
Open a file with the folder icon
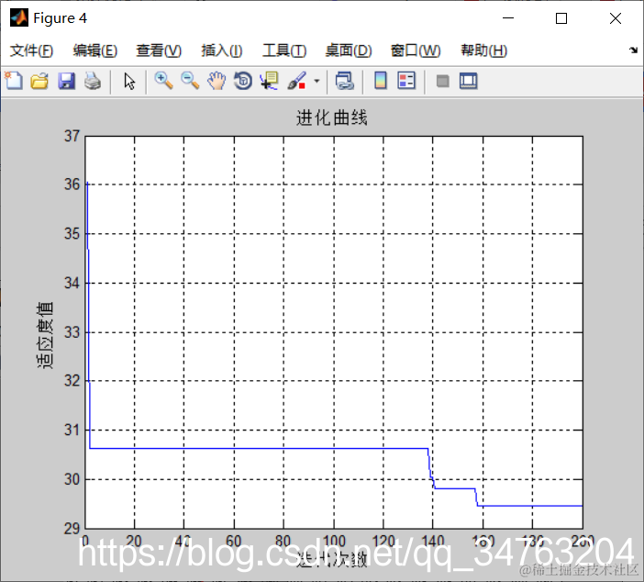(x=39, y=81)
